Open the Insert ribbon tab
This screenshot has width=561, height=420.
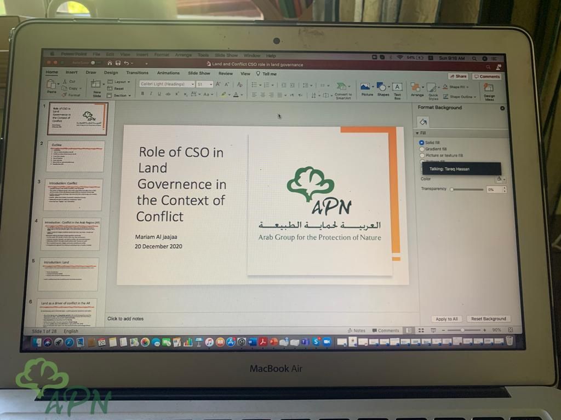72,72
